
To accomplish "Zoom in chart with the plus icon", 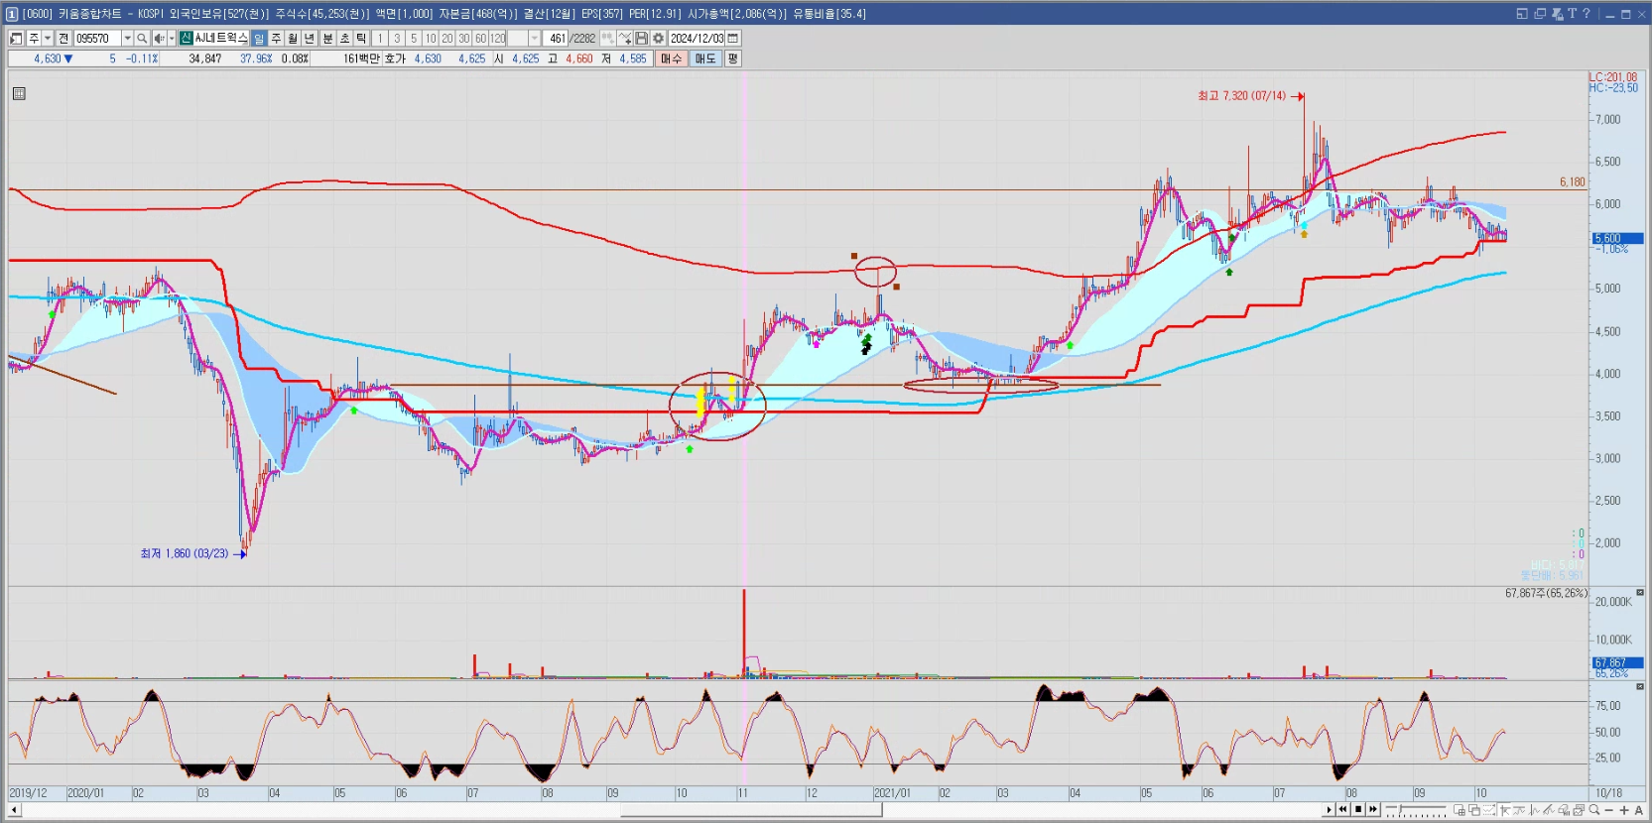I will click(x=1624, y=810).
